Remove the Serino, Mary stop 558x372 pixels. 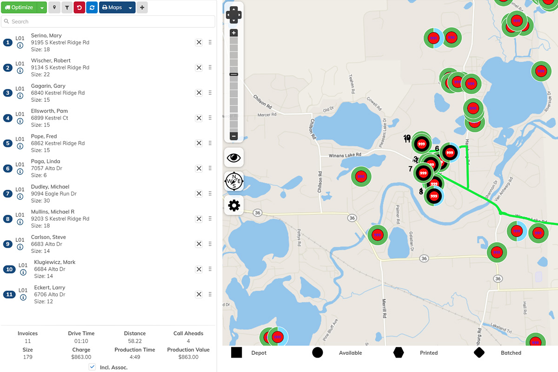(x=199, y=42)
